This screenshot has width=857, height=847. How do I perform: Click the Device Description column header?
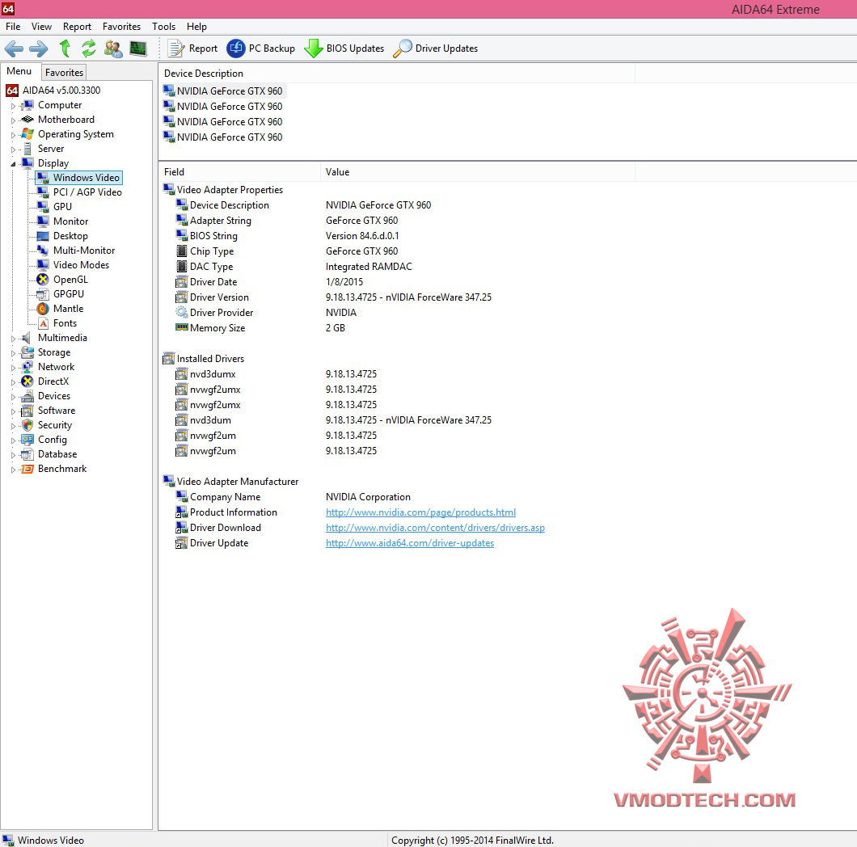pos(397,74)
